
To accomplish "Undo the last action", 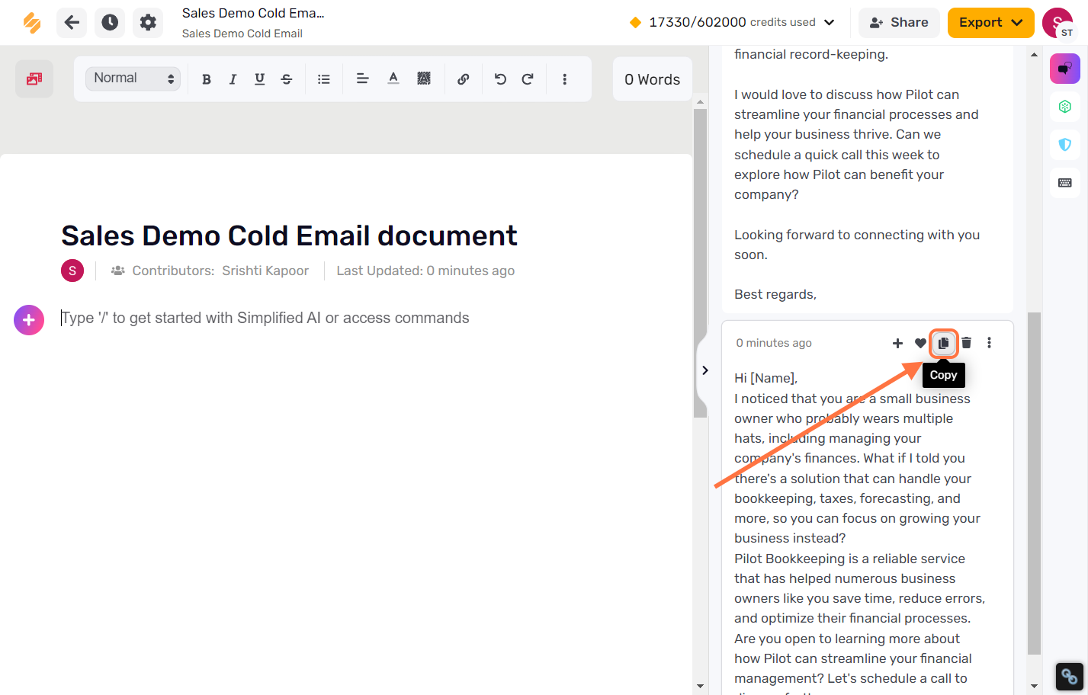I will coord(500,79).
